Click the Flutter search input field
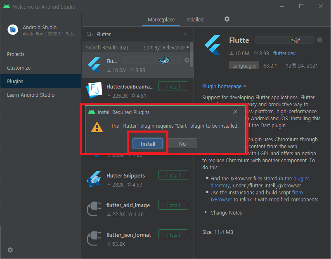This screenshot has width=331, height=259. (137, 34)
